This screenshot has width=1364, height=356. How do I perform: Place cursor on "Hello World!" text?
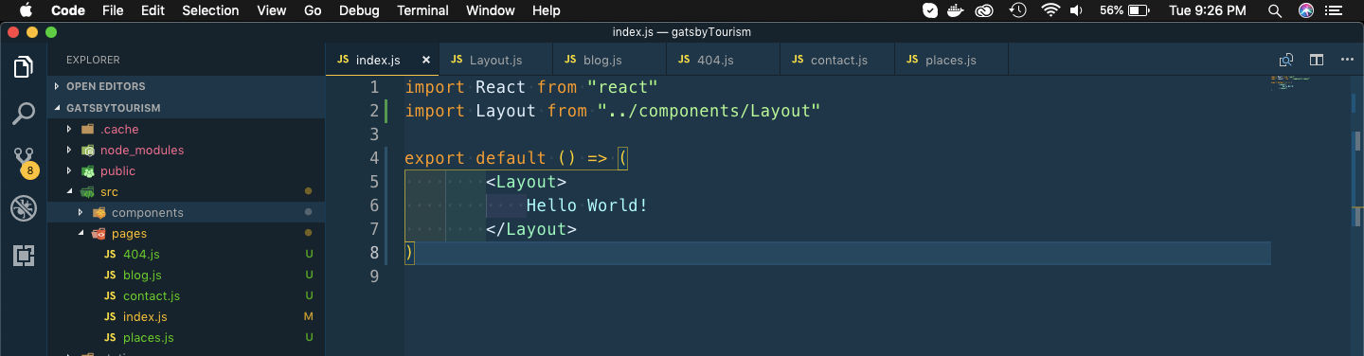pyautogui.click(x=587, y=205)
